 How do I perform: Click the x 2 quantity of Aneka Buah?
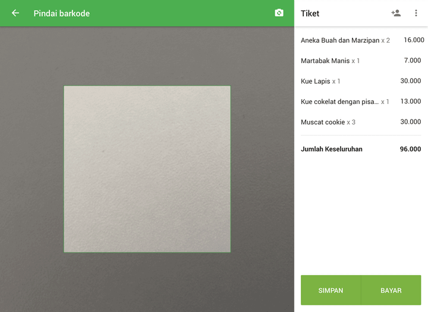pyautogui.click(x=386, y=40)
